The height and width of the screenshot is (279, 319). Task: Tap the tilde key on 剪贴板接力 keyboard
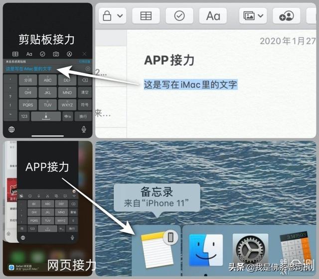(10, 114)
